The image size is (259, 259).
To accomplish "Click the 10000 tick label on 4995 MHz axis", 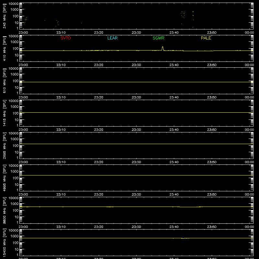I will [x=14, y=166].
